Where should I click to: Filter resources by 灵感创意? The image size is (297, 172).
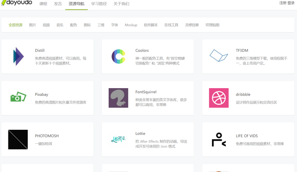[x=192, y=25]
